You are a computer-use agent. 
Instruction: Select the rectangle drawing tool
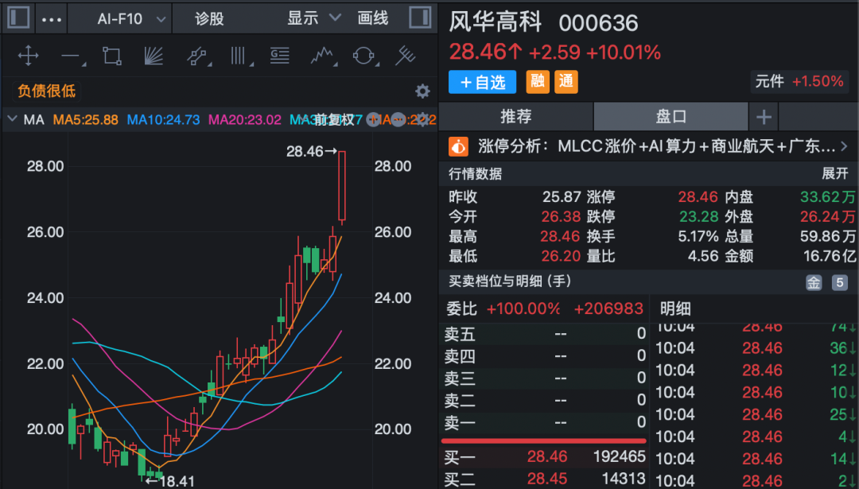[x=112, y=56]
